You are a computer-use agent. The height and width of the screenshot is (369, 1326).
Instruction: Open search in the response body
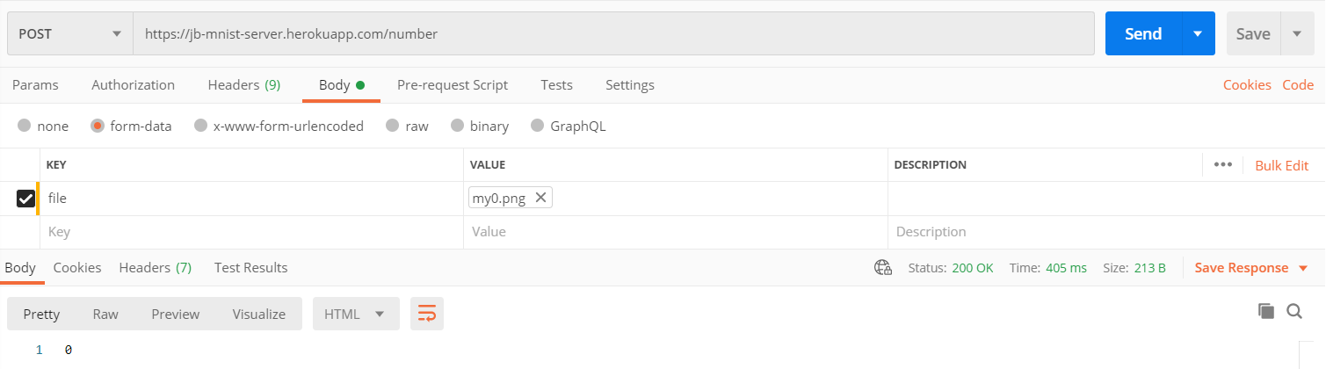coord(1294,310)
